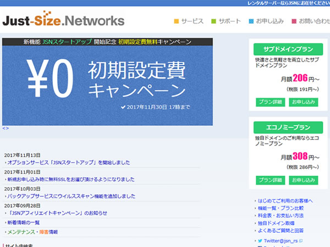This screenshot has height=247, width=330.
Task: Click the date 2017年11月13日
Action: (23, 155)
